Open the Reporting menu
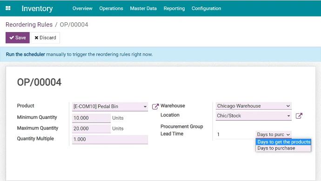The height and width of the screenshot is (181, 321). click(x=174, y=8)
